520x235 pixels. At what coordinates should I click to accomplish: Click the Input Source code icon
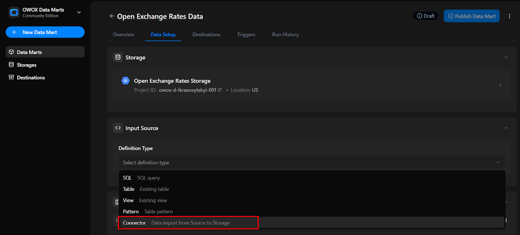click(118, 128)
